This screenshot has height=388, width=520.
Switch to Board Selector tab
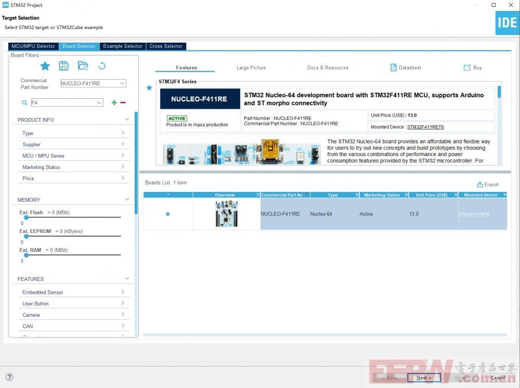pos(79,46)
